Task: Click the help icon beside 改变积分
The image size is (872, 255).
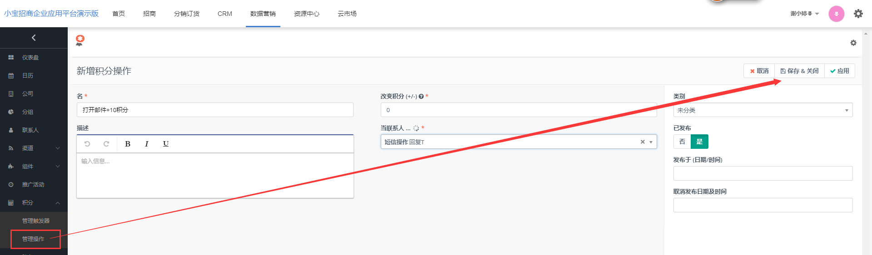Action: pyautogui.click(x=421, y=96)
